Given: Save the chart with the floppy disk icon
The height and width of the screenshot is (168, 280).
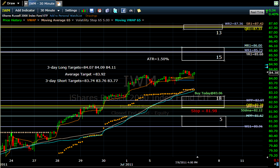Looking at the screenshot, I should (x=91, y=11).
